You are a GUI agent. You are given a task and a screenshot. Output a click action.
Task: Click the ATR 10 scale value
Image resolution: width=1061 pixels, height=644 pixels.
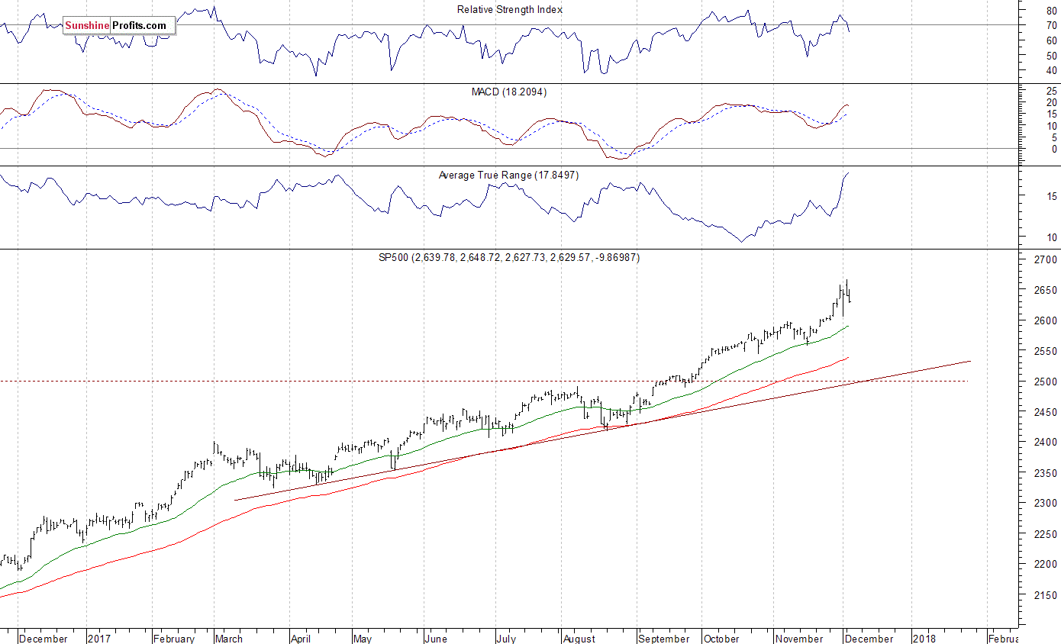tap(1052, 238)
